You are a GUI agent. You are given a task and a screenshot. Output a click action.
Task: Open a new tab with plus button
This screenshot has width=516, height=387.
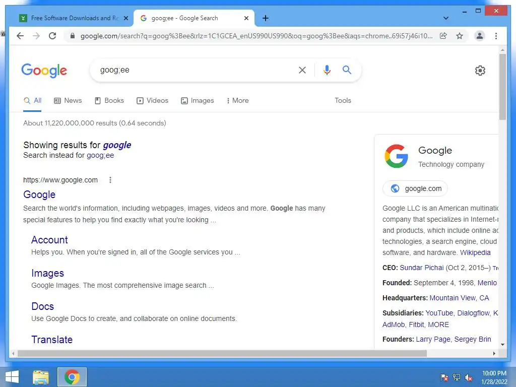[x=266, y=18]
